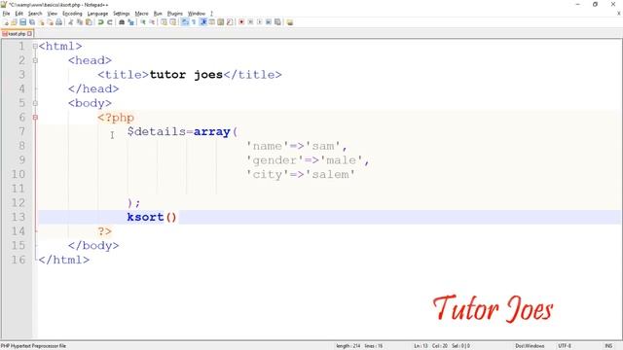
Task: Cut selection using the scissors icon
Action: (x=71, y=22)
